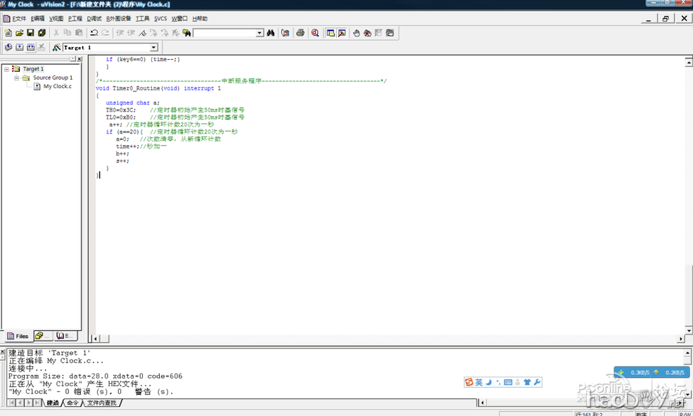Collapse the Source Group 1 node
The height and width of the screenshot is (416, 693).
pos(17,78)
